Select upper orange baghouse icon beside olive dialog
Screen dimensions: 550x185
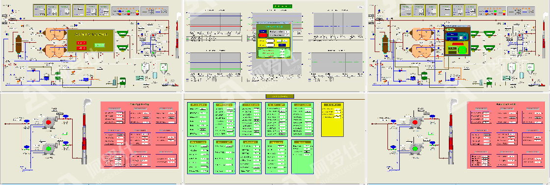point(55,35)
